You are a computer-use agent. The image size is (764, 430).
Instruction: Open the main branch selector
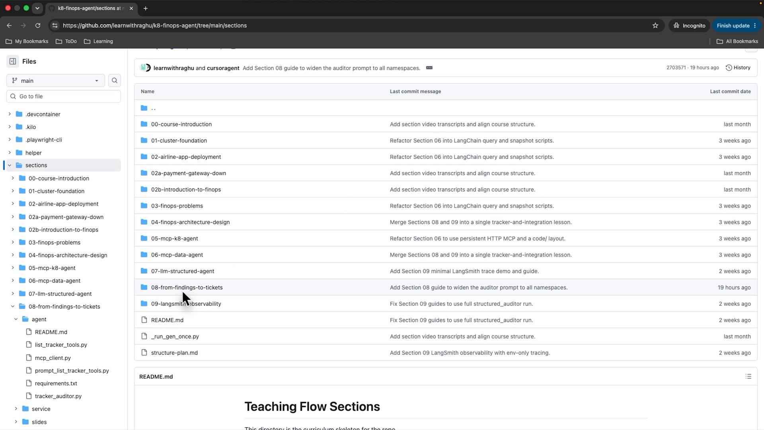tap(56, 80)
